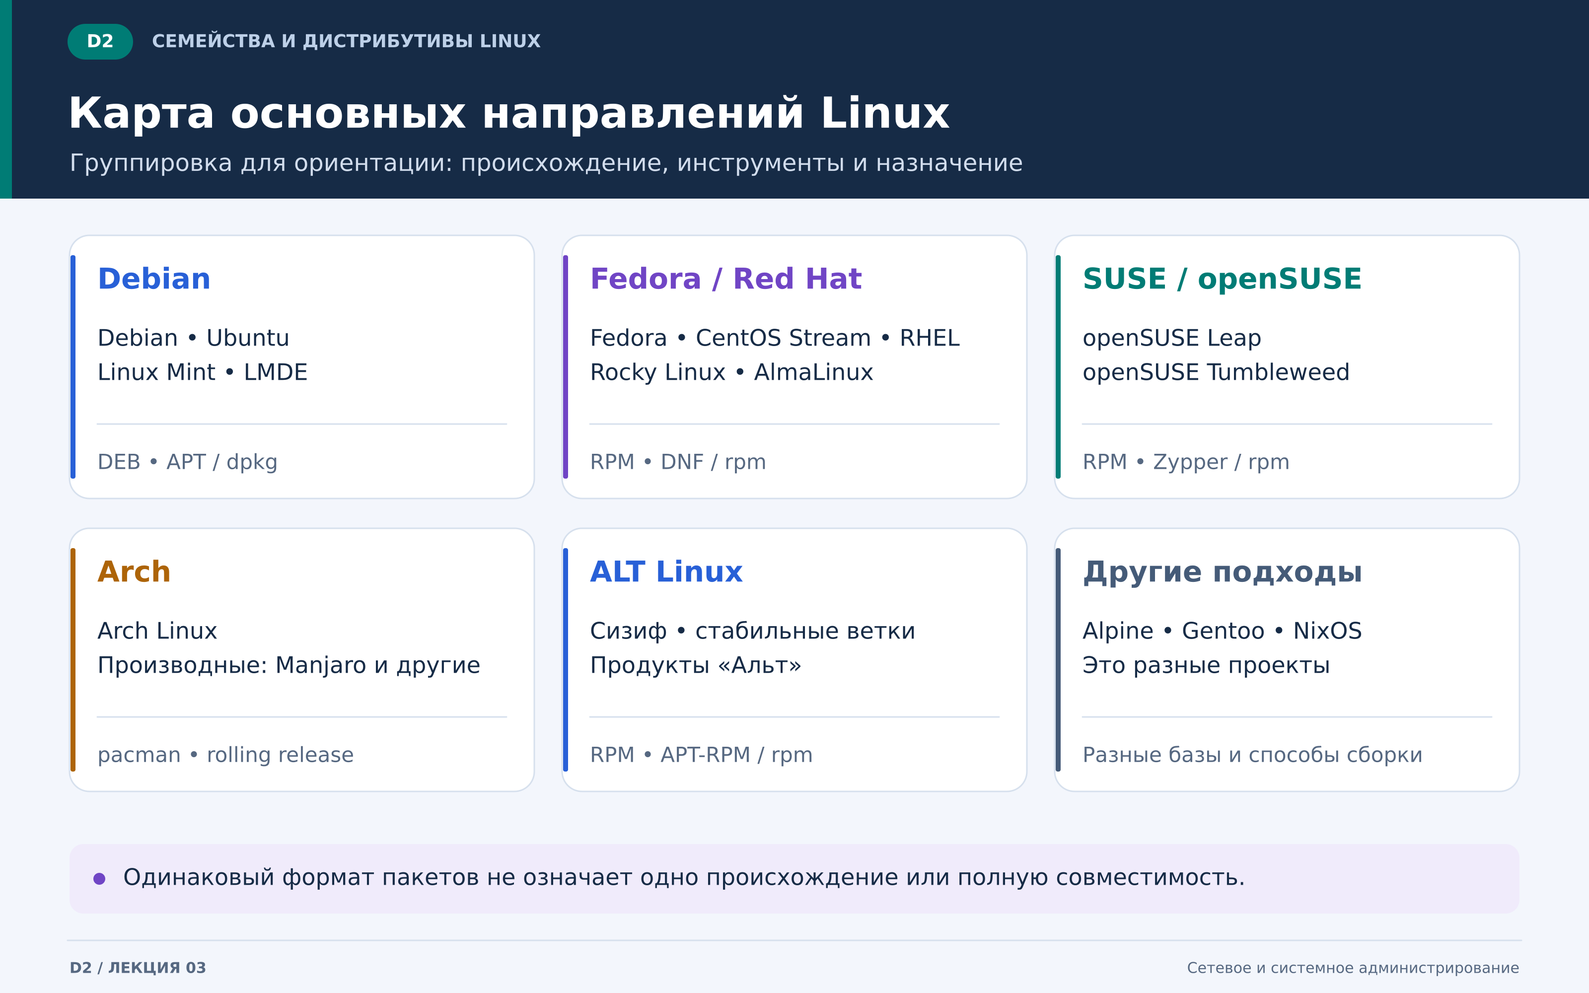Screen dimensions: 1589x993
Task: Click the footer "Разные базы и способы сборки"
Action: (x=1252, y=755)
